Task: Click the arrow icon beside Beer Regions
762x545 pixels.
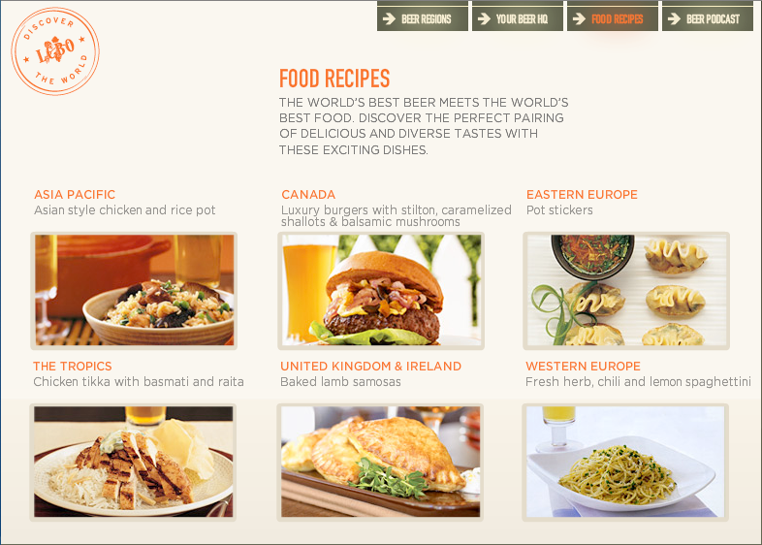Action: click(x=389, y=19)
